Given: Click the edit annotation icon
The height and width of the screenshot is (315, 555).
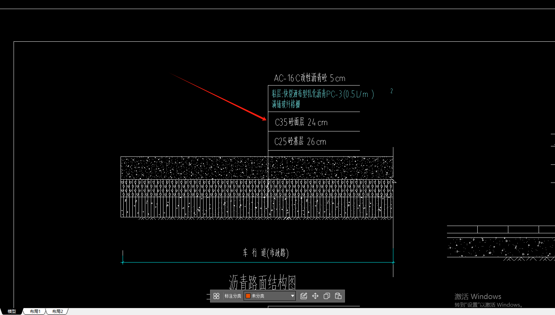Looking at the screenshot, I should click(304, 296).
